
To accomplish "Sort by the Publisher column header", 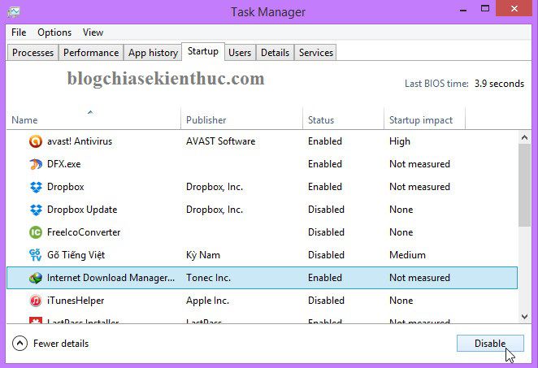I will 241,119.
